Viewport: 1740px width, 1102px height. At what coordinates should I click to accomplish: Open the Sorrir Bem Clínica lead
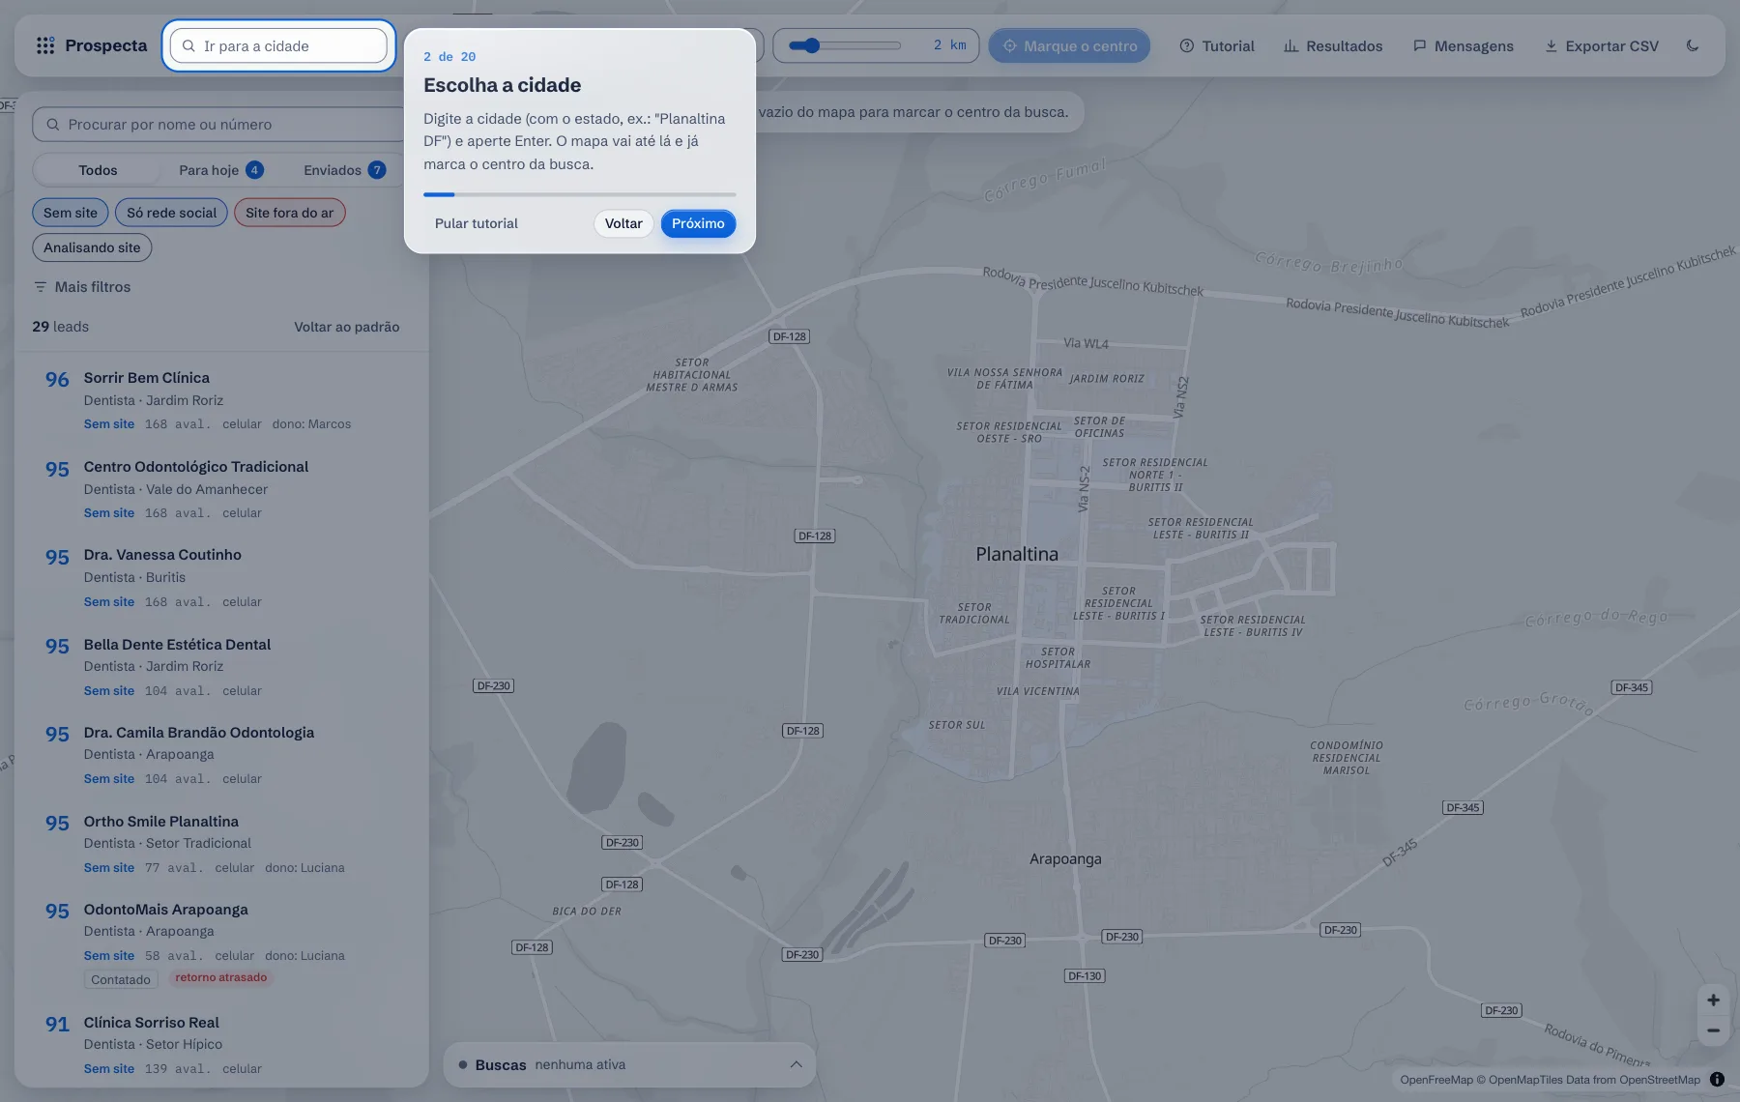click(x=221, y=400)
